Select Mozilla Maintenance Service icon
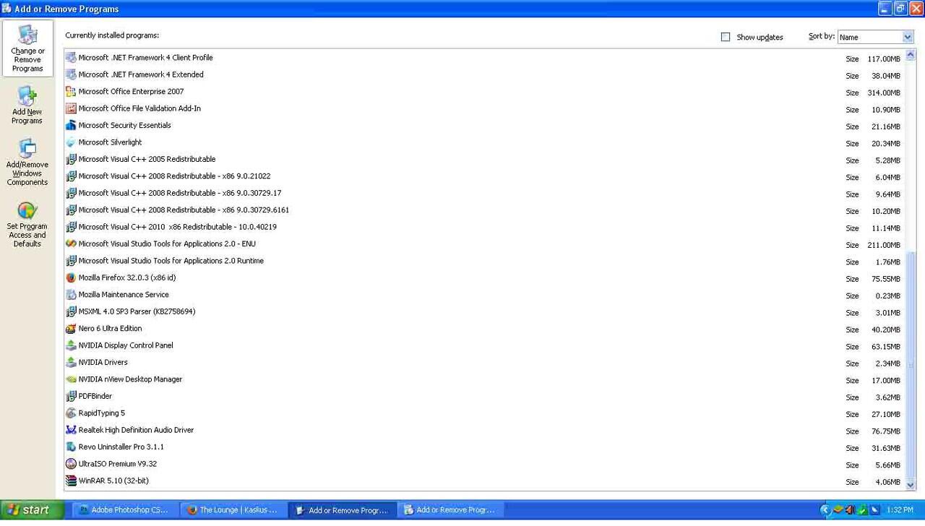Image resolution: width=925 pixels, height=526 pixels. tap(71, 295)
